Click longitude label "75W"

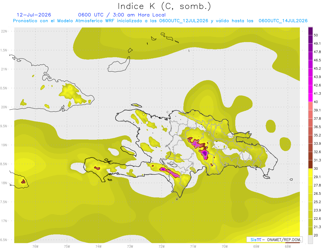tap(67, 246)
